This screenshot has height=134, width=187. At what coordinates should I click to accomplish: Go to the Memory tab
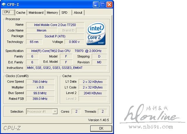(52, 13)
